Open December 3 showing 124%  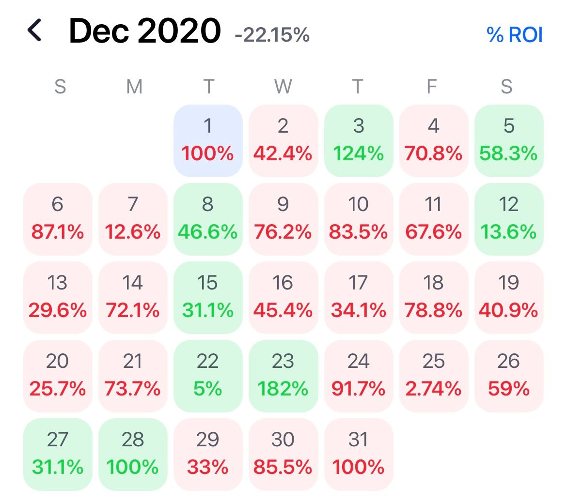coord(358,140)
